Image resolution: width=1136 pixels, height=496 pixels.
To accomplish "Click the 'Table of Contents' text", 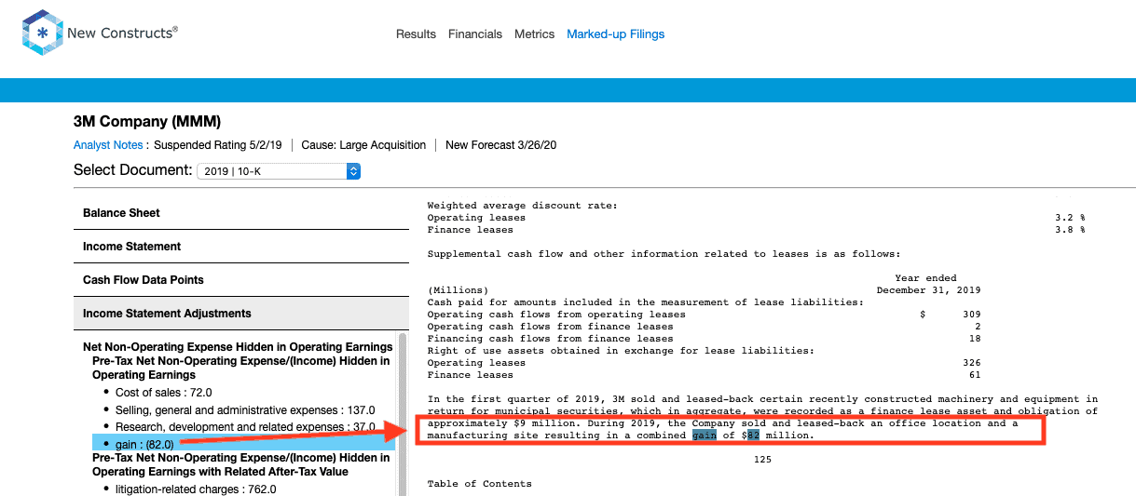I will (x=480, y=484).
